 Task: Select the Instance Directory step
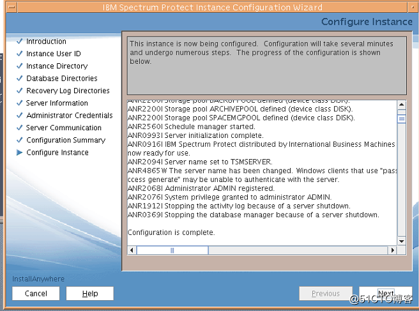coord(57,66)
